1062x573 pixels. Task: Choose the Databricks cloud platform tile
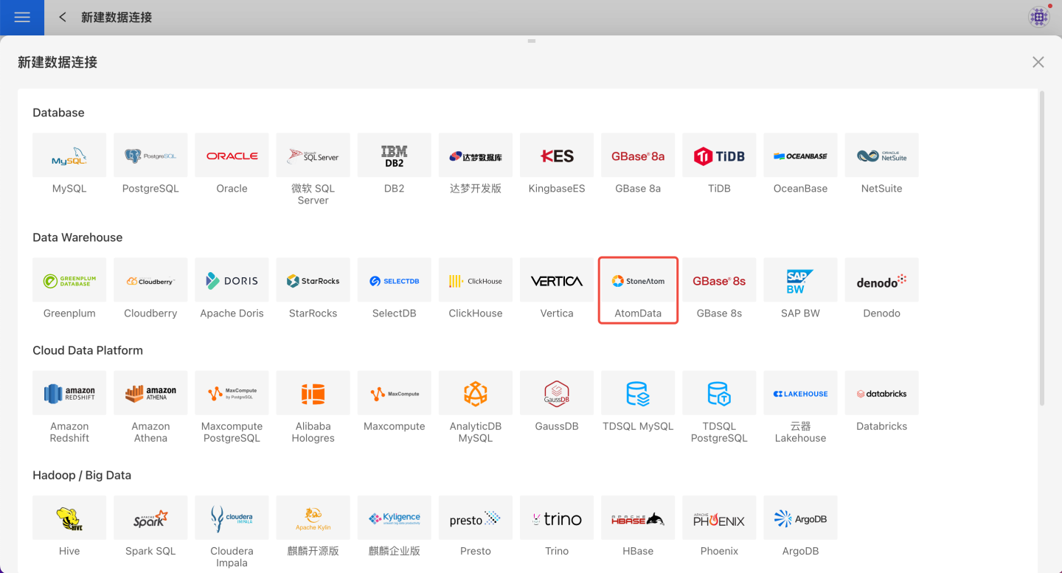[881, 394]
